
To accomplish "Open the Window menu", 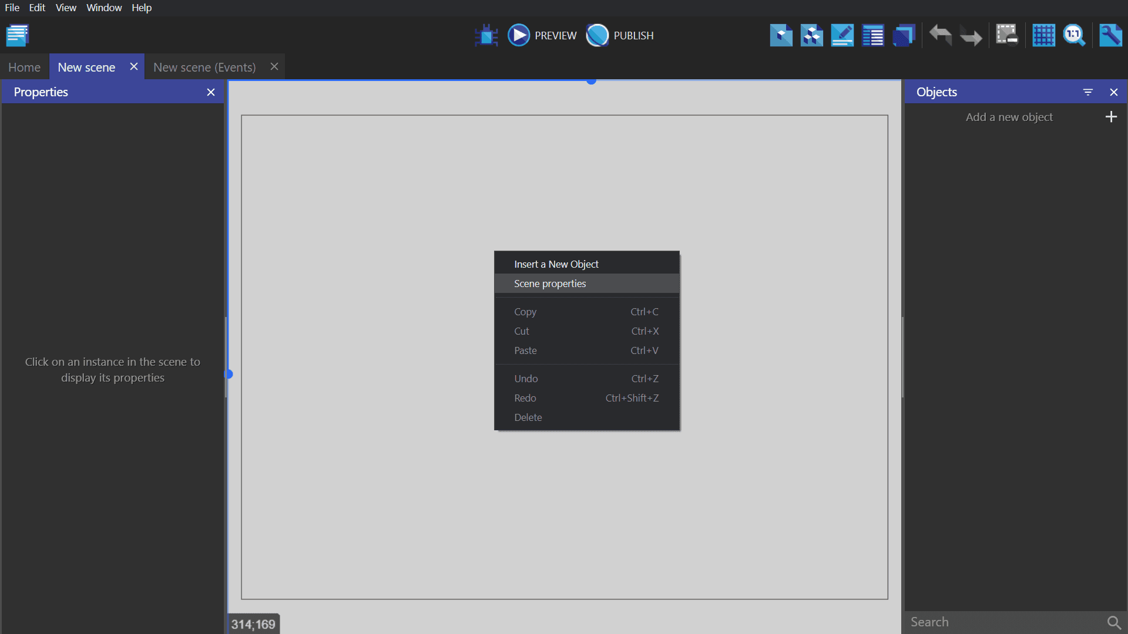I will pyautogui.click(x=104, y=8).
